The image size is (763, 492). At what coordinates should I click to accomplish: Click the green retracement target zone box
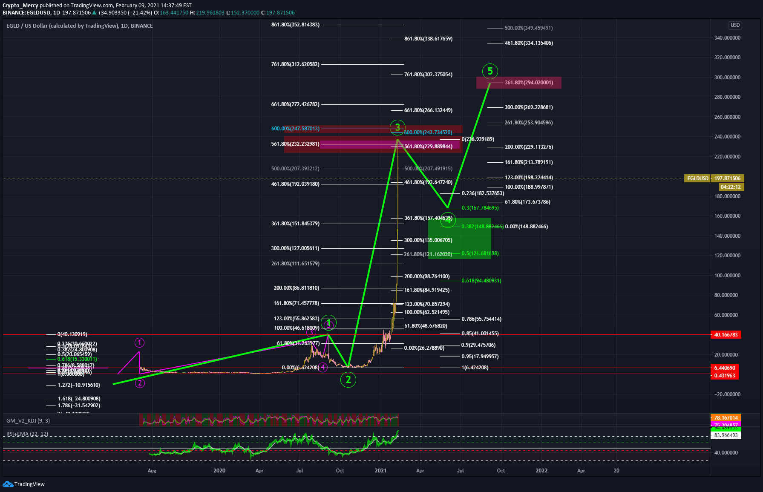[460, 239]
